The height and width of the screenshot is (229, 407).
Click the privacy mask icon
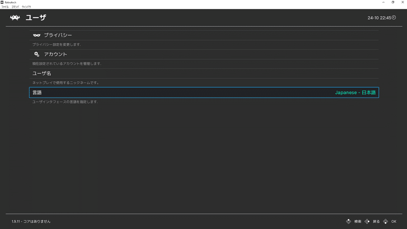(37, 35)
